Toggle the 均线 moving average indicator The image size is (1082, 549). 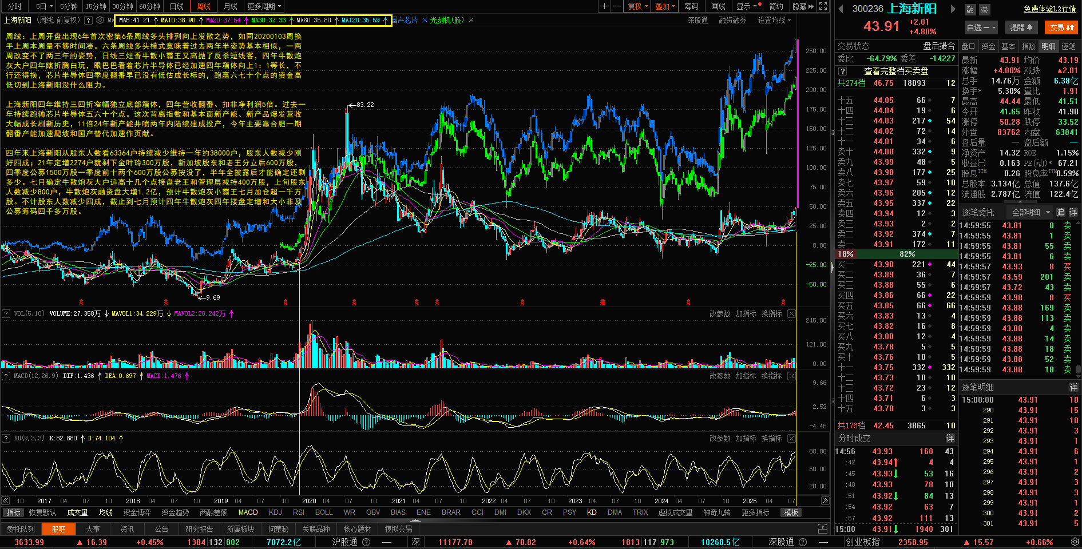105,512
